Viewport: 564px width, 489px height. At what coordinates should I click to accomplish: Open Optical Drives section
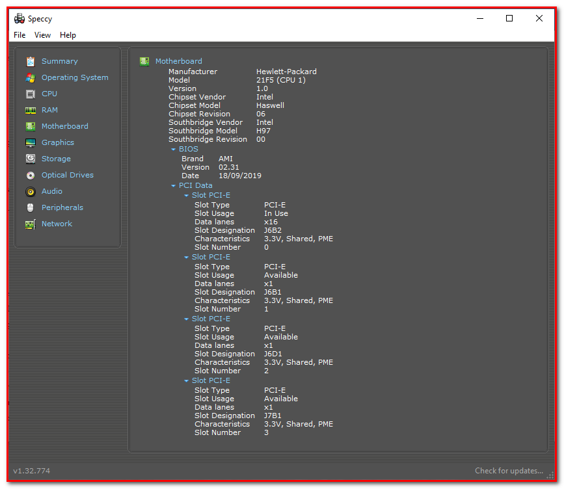(68, 175)
